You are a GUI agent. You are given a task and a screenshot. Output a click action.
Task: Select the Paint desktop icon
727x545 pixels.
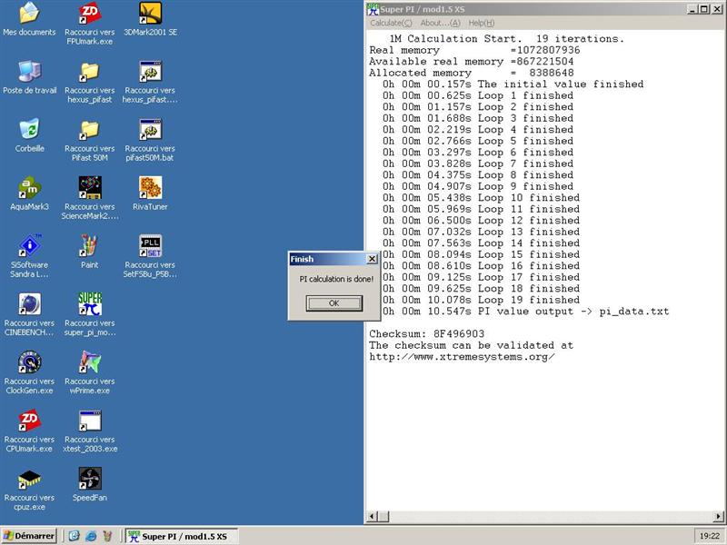coord(89,245)
